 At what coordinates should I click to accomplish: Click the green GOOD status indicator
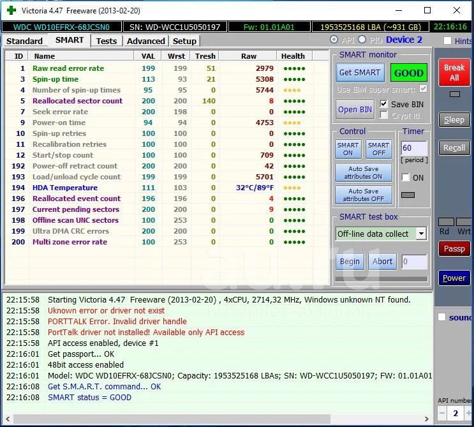coord(409,73)
